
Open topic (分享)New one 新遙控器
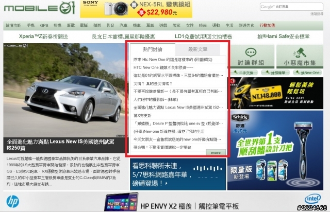(169, 132)
